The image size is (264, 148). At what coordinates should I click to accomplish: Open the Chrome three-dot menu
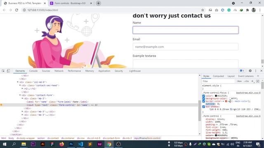260,10
